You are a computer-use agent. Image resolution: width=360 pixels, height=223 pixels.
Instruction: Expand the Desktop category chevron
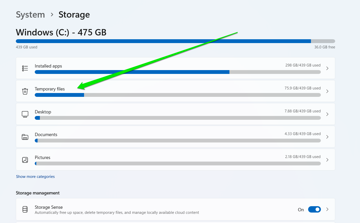[x=327, y=114]
